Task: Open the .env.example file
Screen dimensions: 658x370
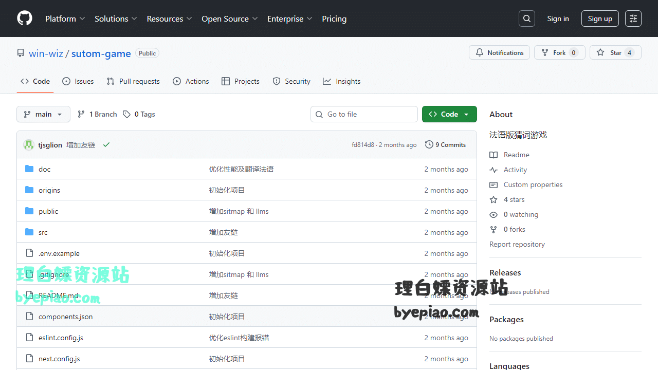Action: pyautogui.click(x=59, y=253)
